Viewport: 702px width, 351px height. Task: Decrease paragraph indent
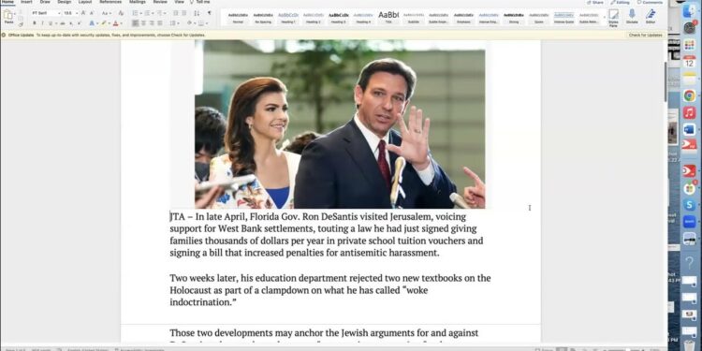click(x=176, y=13)
